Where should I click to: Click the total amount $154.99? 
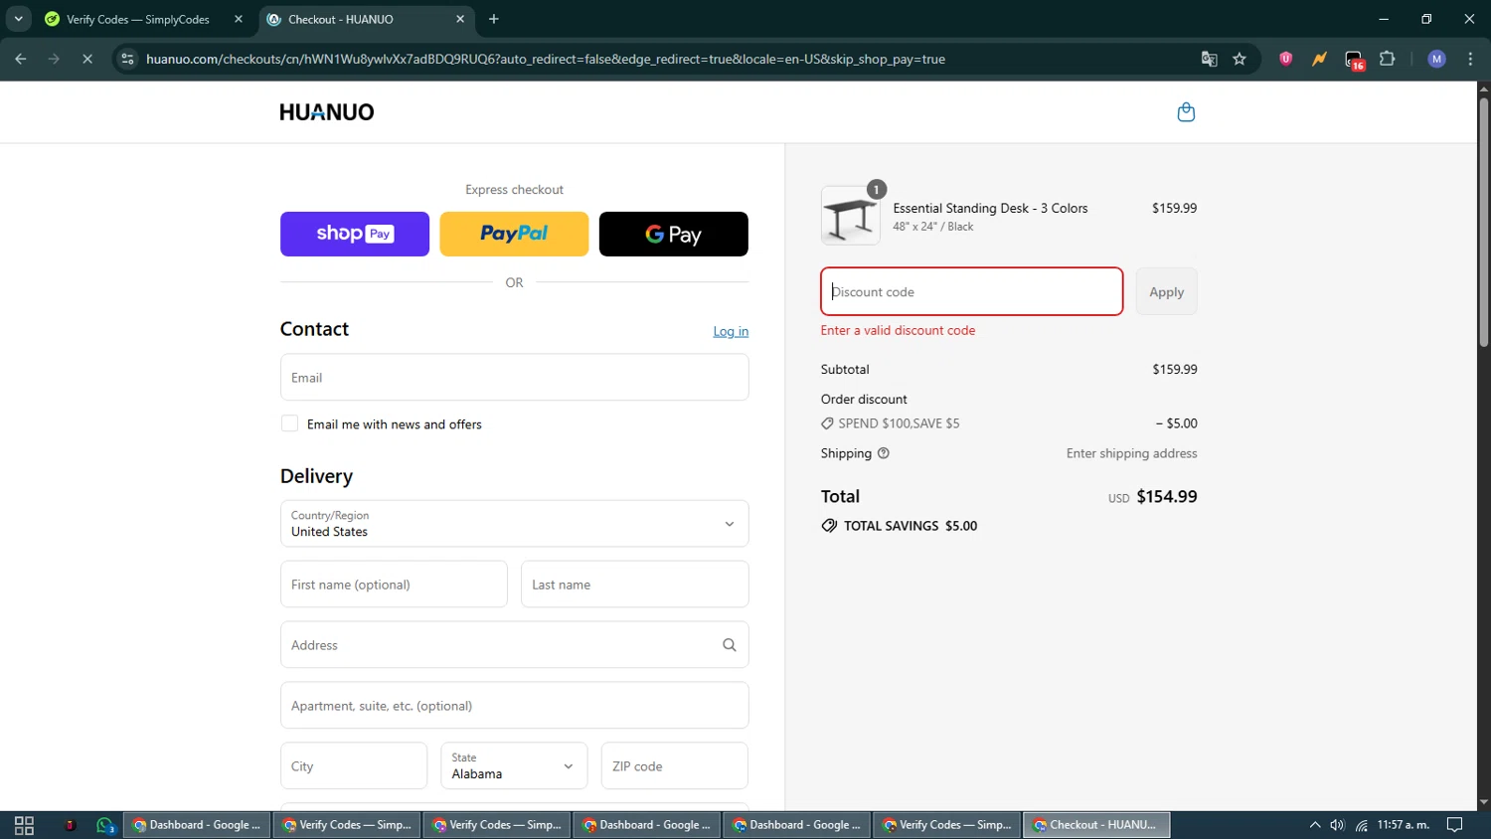click(1167, 496)
